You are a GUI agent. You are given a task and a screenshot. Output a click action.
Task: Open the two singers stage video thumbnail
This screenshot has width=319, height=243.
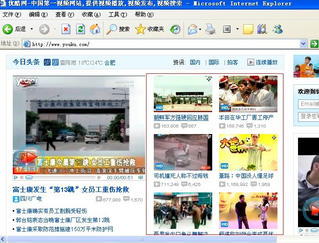248,211
